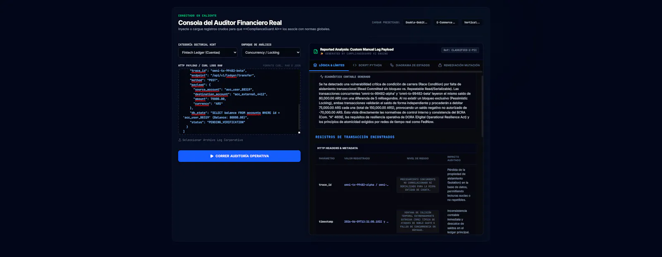Click the 'IMPACTO AUDITADO' column header
The height and width of the screenshot is (257, 662).
tap(454, 159)
